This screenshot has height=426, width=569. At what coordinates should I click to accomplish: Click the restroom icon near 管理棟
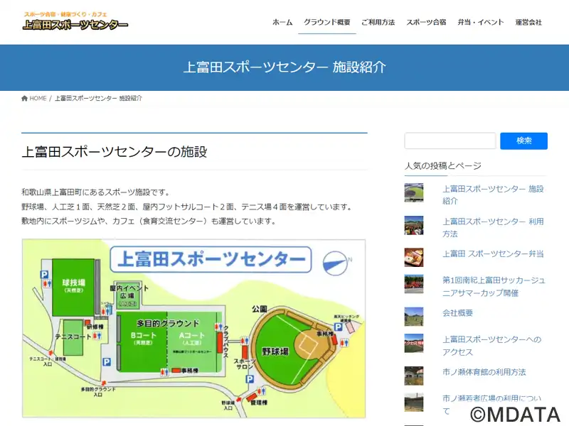coord(260,391)
